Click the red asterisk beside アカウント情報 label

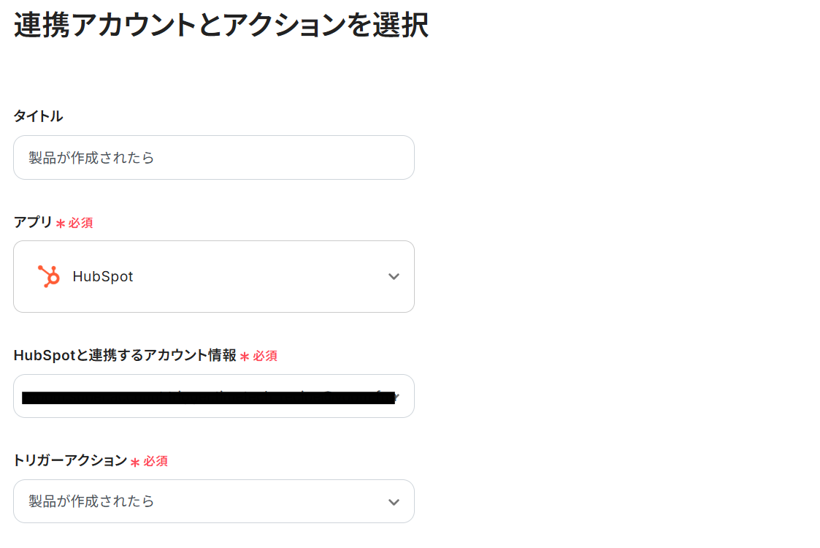(245, 357)
